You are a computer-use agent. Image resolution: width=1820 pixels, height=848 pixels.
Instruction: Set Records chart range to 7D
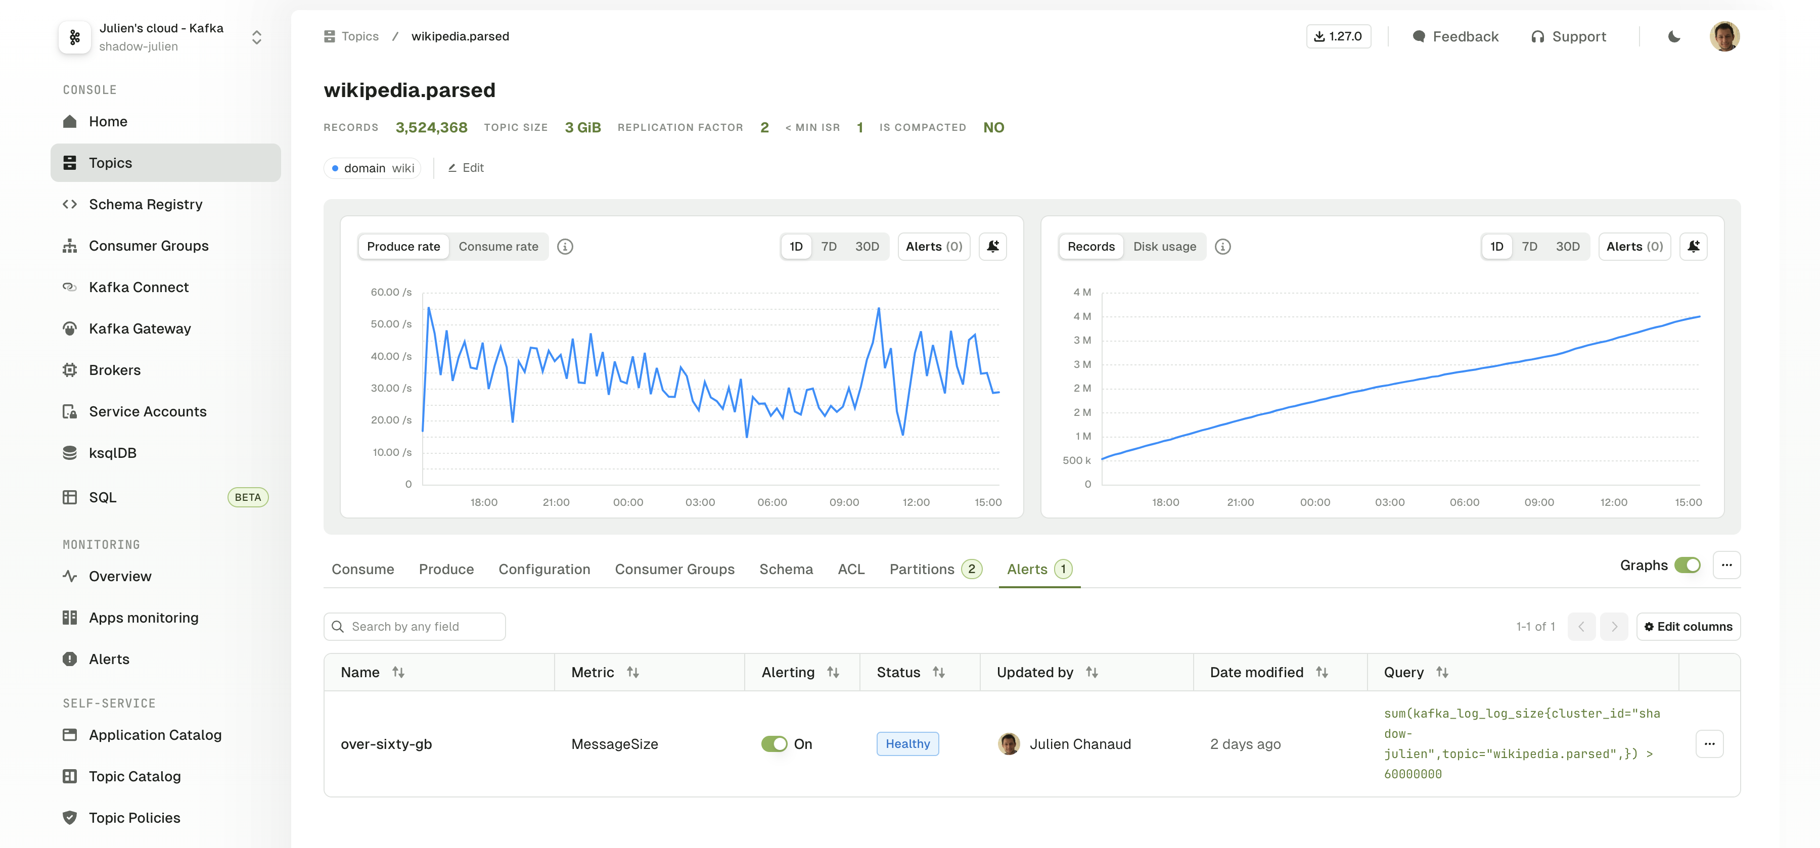(1529, 247)
